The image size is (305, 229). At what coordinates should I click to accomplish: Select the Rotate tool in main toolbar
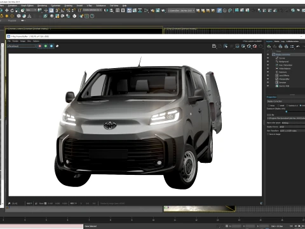point(12,10)
